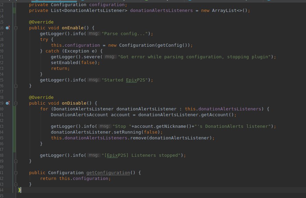Click the fold end marker closing onEnable
The image size is (306, 198).
point(16,86)
